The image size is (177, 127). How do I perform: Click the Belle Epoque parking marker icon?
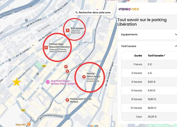(68, 30)
